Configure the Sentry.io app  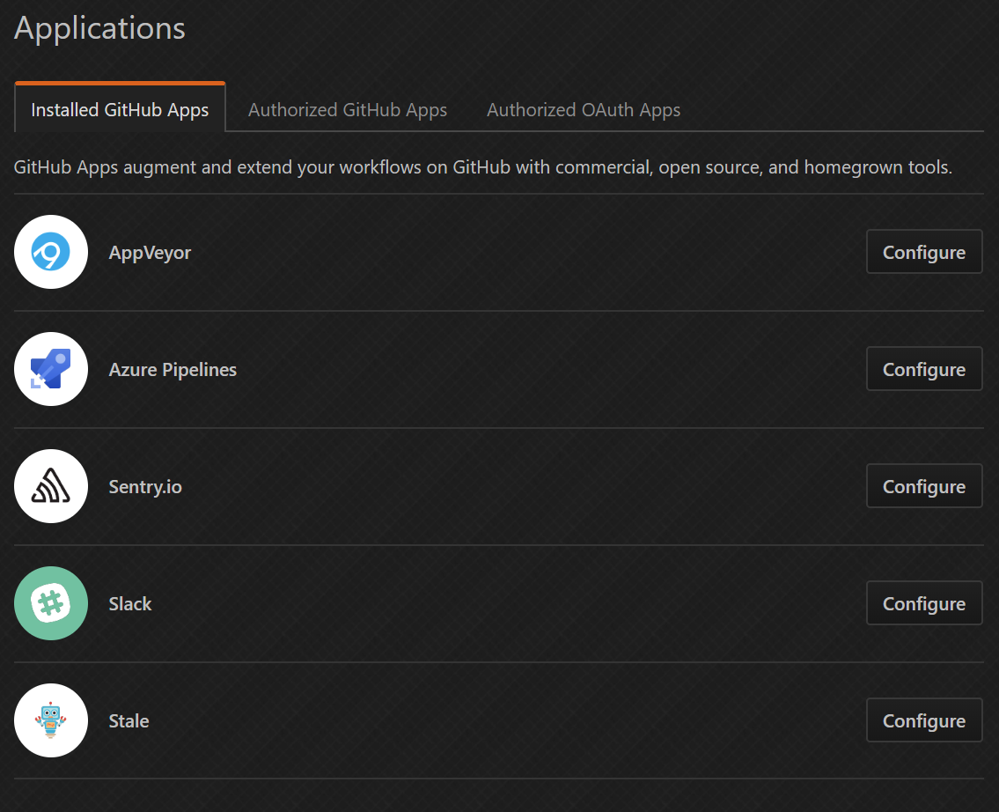click(924, 485)
